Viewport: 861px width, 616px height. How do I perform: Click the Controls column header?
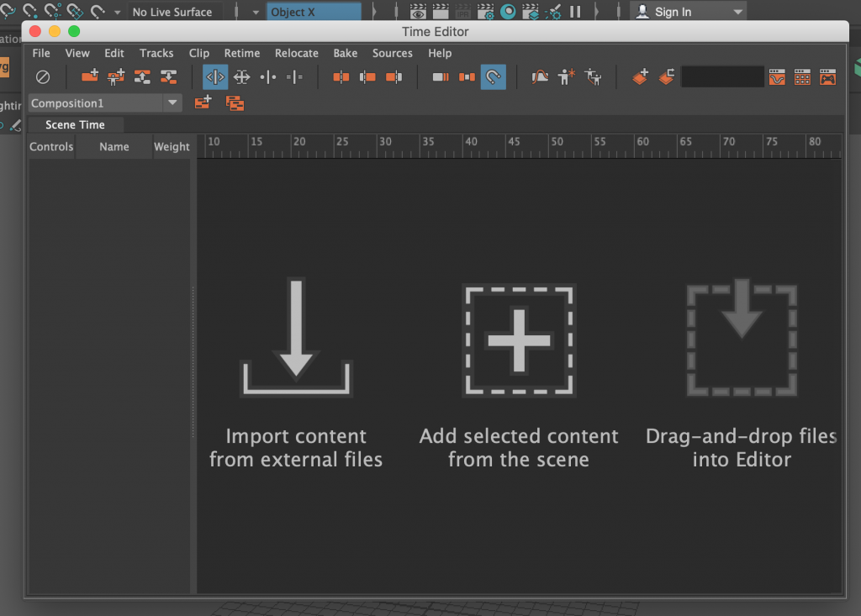point(51,146)
